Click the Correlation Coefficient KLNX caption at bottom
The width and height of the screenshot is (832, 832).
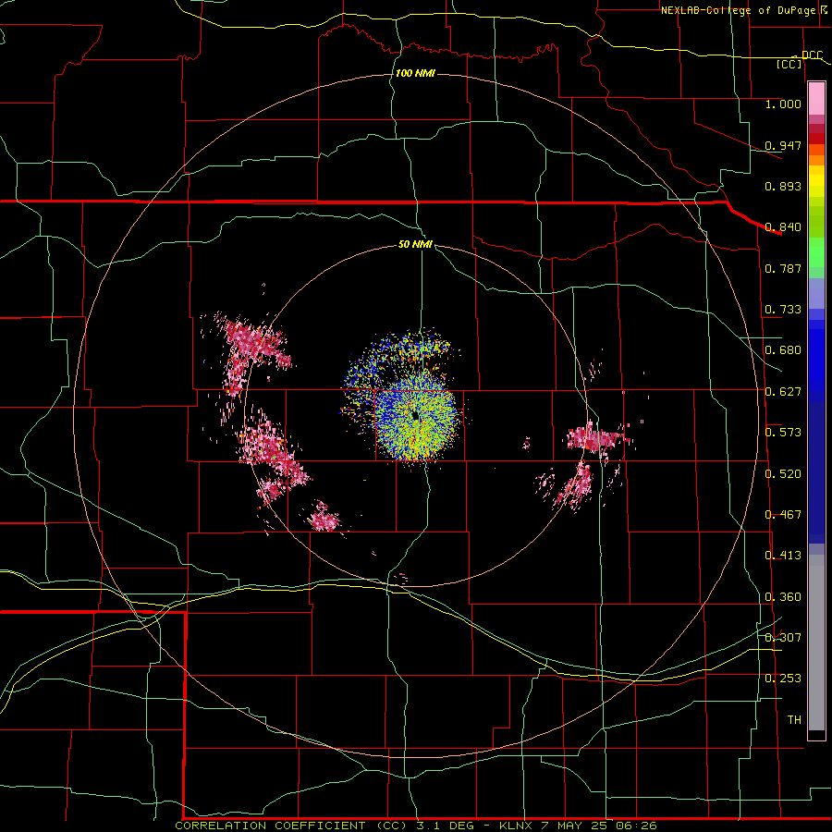(416, 826)
